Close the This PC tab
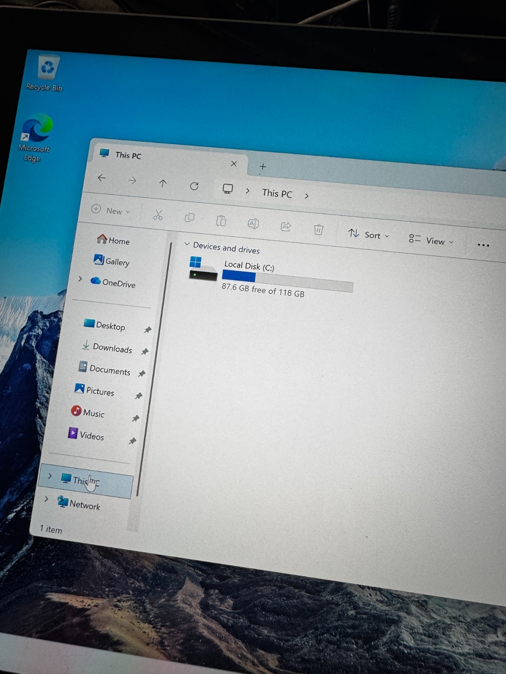The height and width of the screenshot is (674, 506). pos(234,164)
